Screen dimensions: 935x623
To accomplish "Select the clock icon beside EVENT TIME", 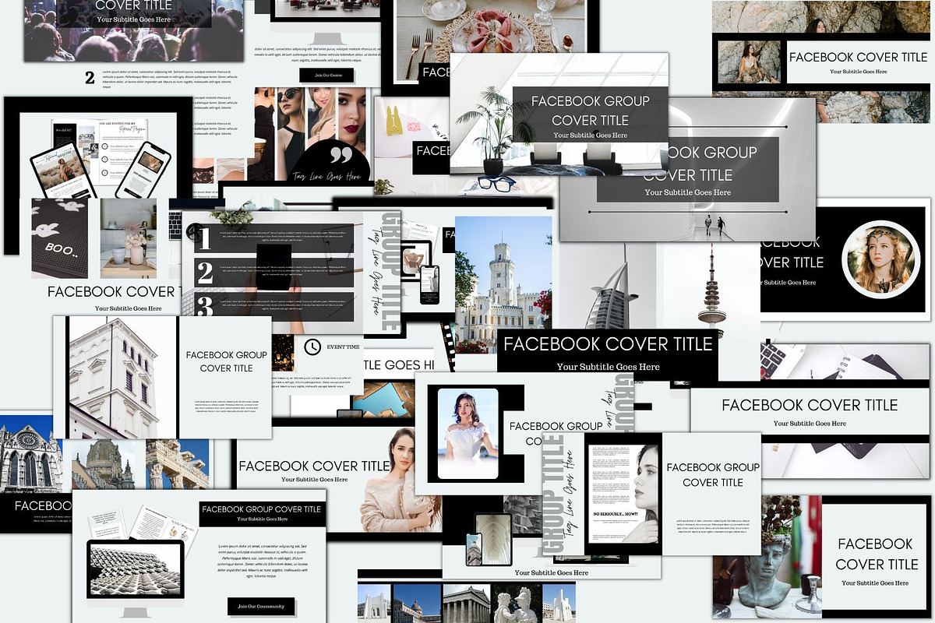I will tap(312, 347).
